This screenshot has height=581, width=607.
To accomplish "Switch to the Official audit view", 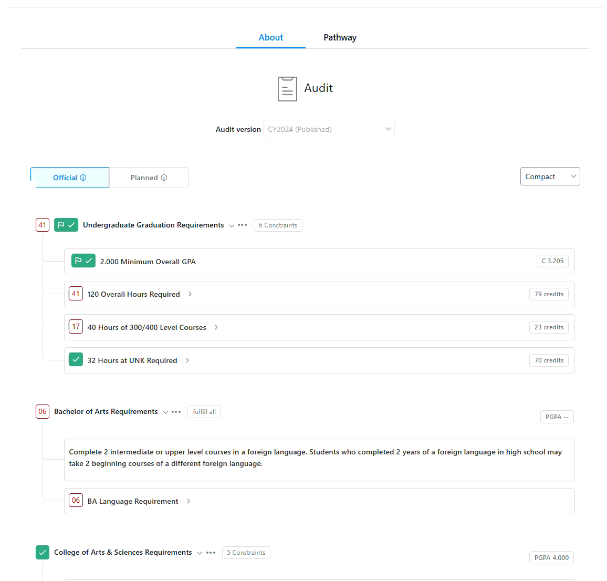I will 70,178.
